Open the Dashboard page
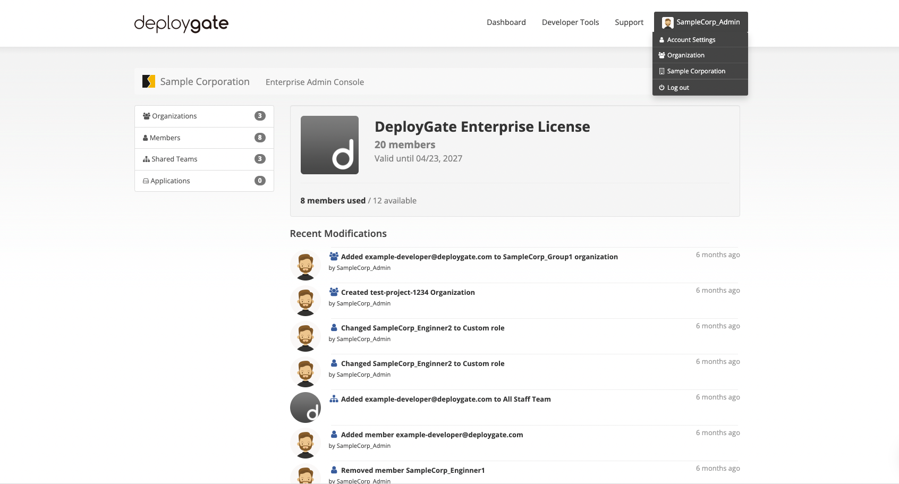 (x=506, y=22)
